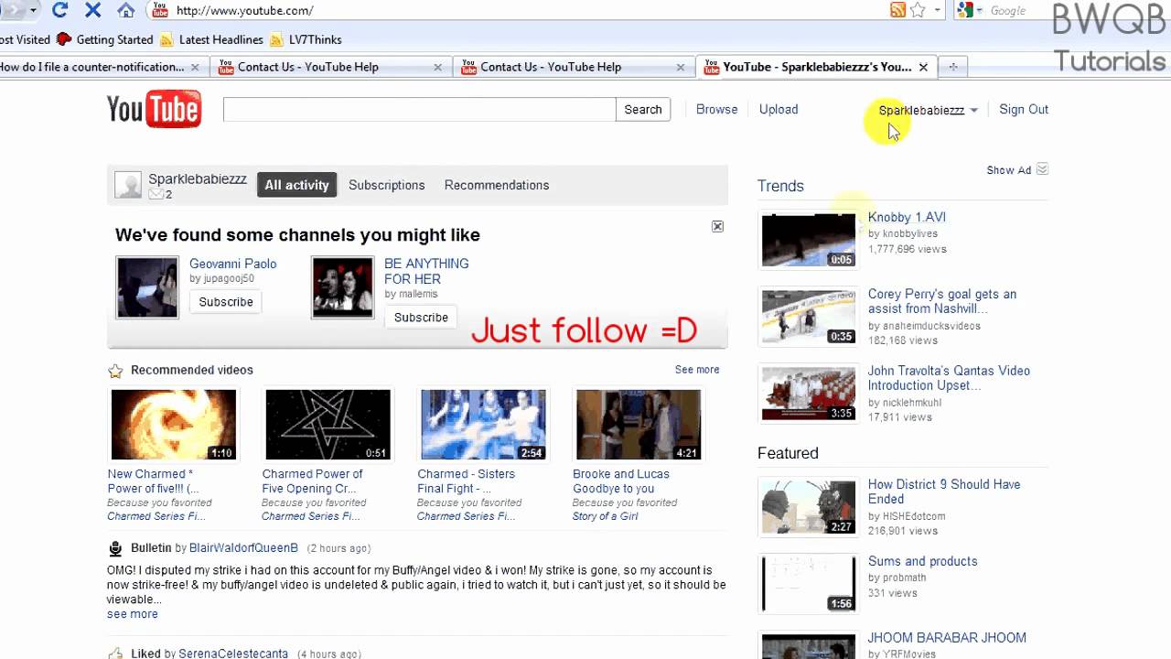
Task: Open Corey Perry's goal video title
Action: tap(942, 301)
